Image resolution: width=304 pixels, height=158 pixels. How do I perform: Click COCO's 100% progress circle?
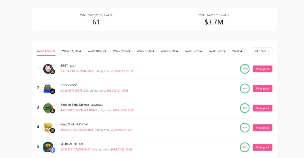click(x=245, y=89)
